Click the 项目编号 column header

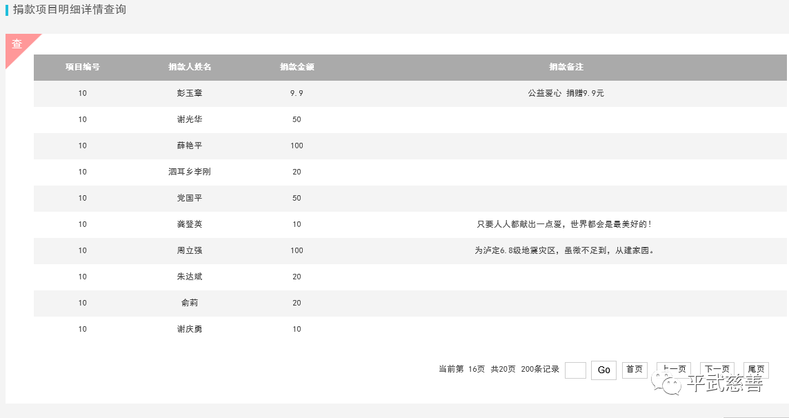(83, 67)
